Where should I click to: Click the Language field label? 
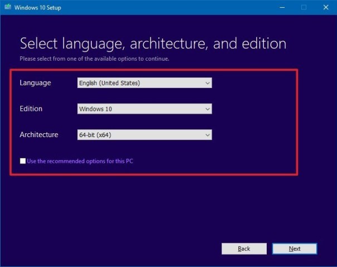(35, 83)
